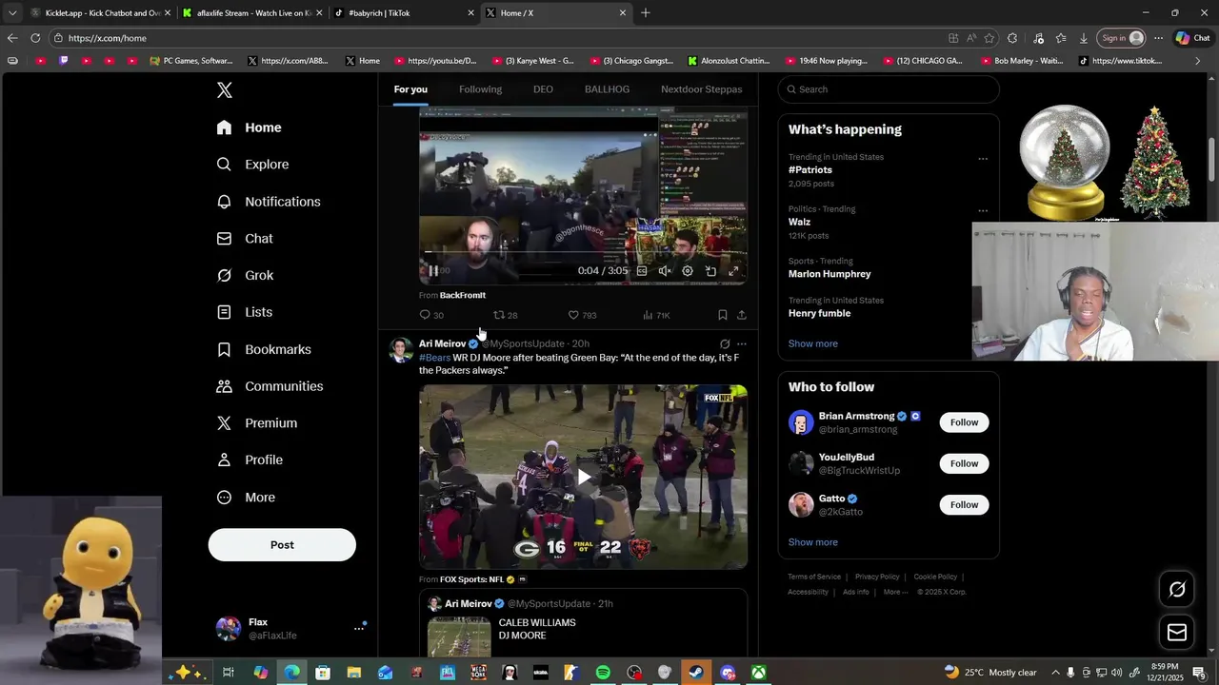The height and width of the screenshot is (685, 1219).
Task: Click the Post button
Action: [x=282, y=545]
